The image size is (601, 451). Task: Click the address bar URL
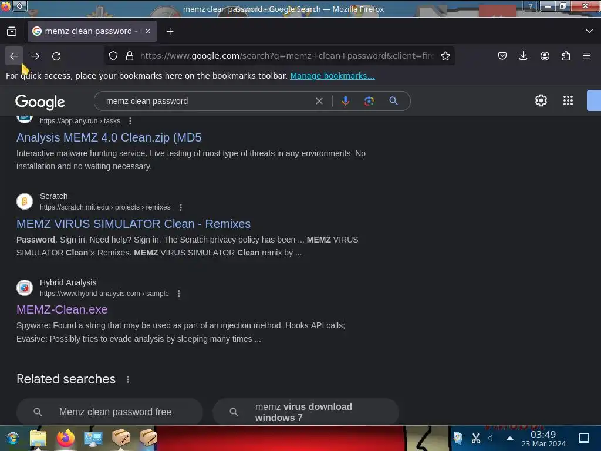pyautogui.click(x=286, y=56)
